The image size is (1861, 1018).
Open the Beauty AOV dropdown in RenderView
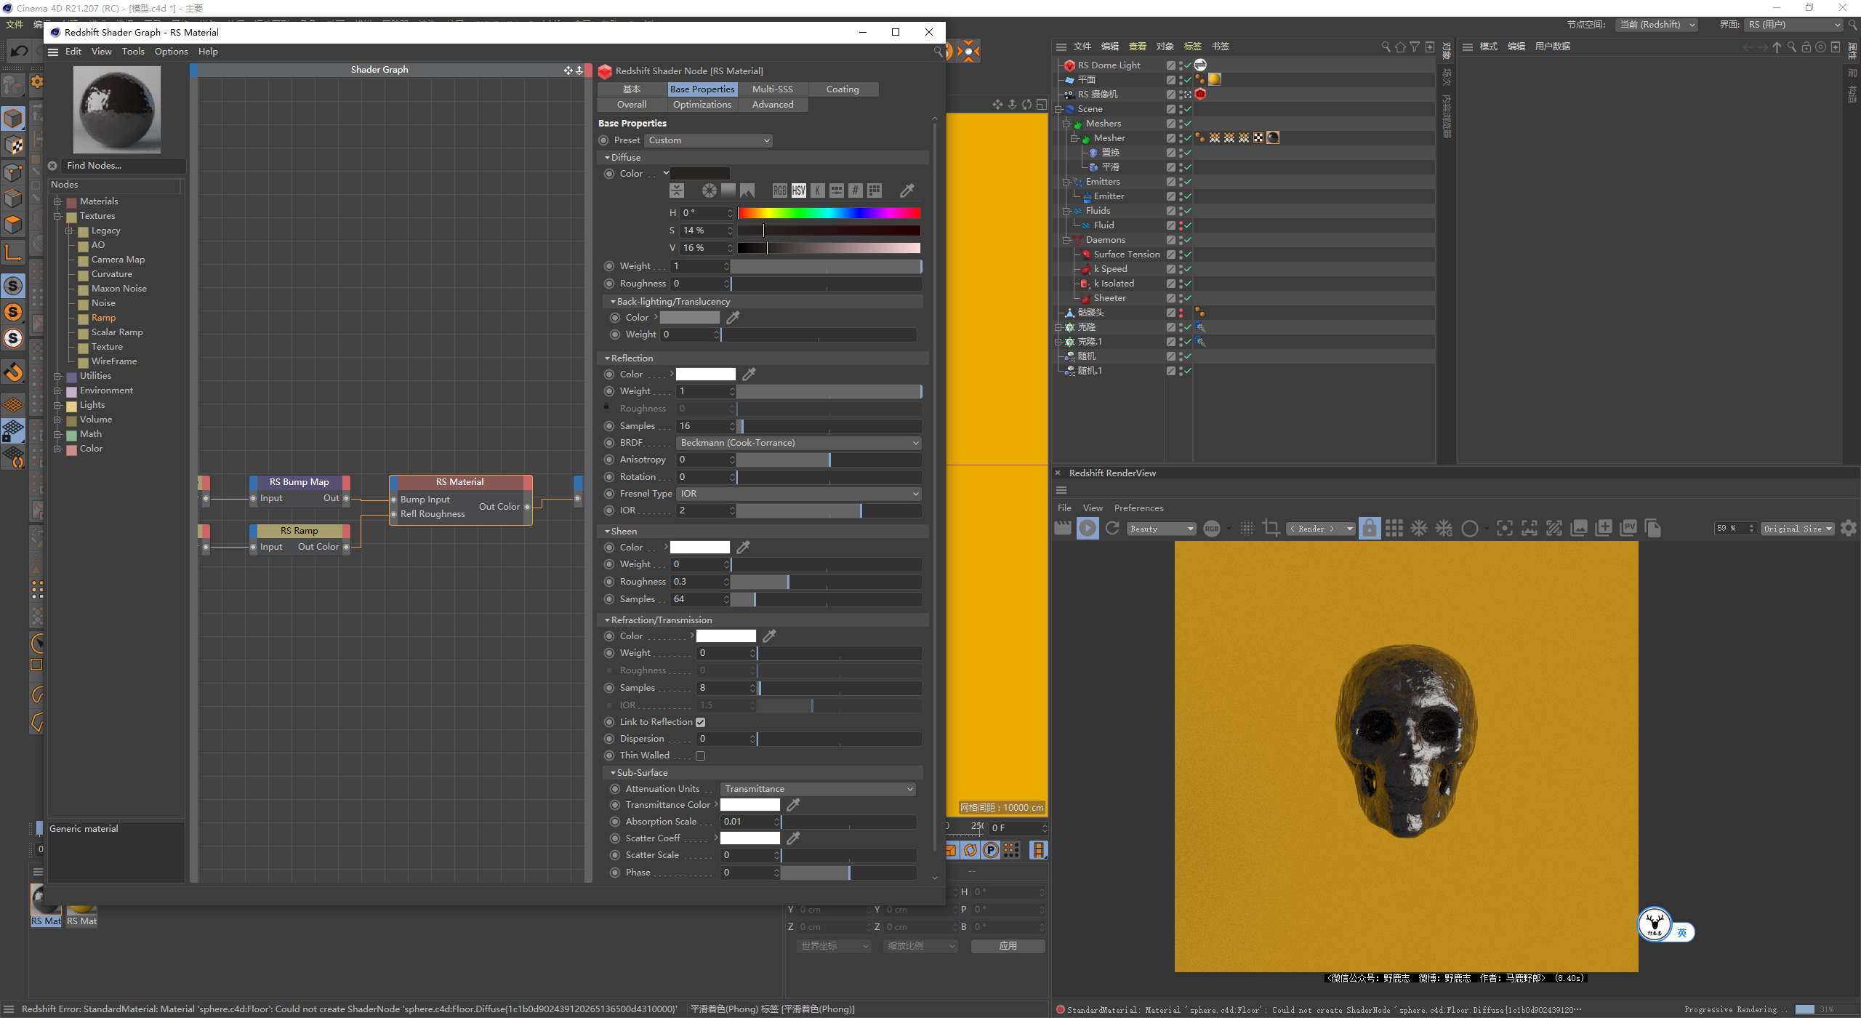coord(1162,529)
